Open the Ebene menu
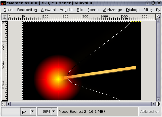Viewport: 162px width, 117px height. 93,10
